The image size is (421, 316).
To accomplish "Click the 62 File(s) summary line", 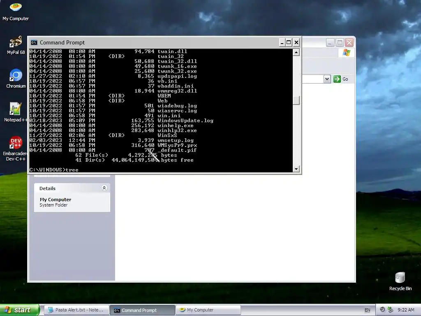I will click(x=126, y=155).
